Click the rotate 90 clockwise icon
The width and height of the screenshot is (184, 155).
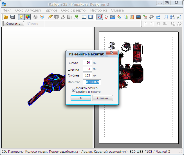(x=179, y=24)
